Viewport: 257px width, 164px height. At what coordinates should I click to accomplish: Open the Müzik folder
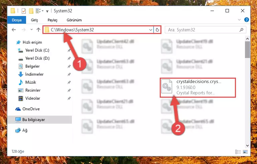tap(31, 82)
